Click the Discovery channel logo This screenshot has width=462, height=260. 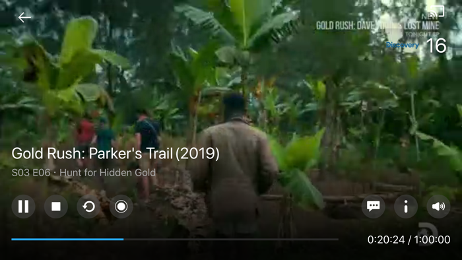pos(403,45)
